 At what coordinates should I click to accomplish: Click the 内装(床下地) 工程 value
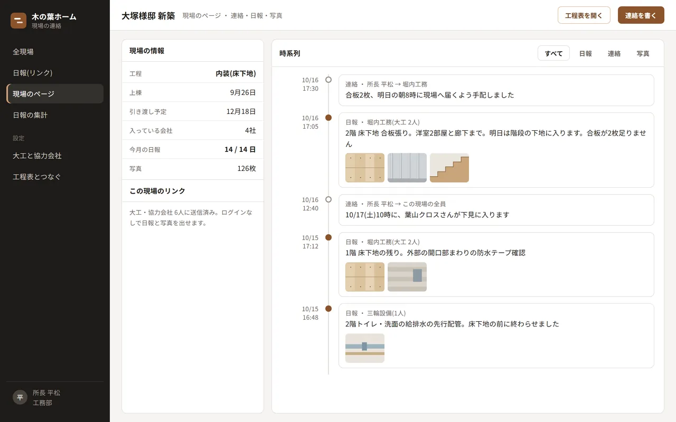[x=236, y=73]
